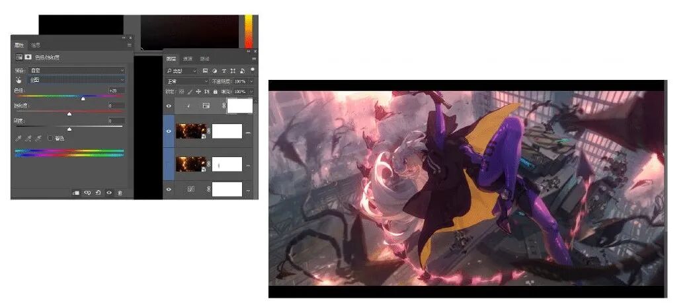
Task: Click the saturation value field
Action: coord(117,106)
